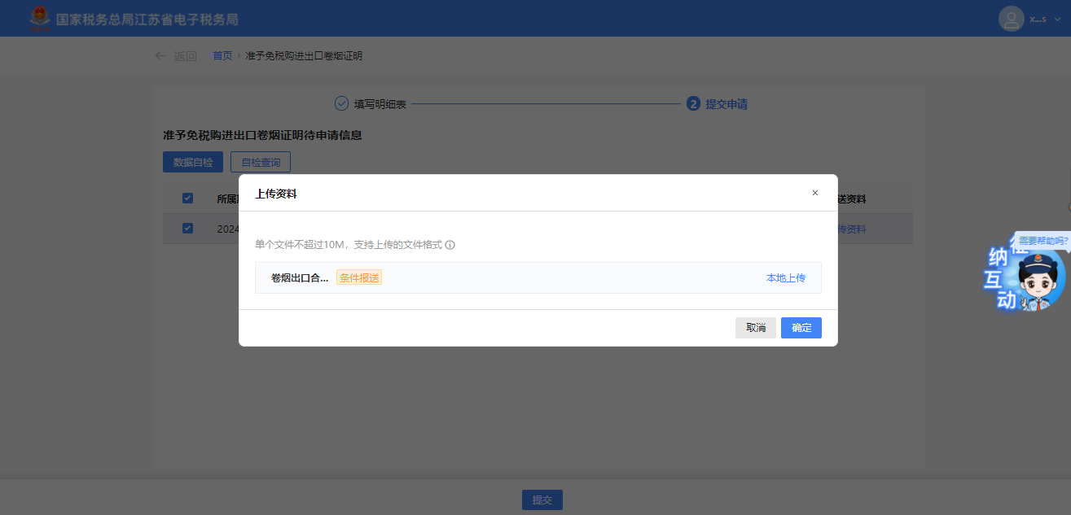This screenshot has height=515, width=1071.
Task: Open the 自检查询 button
Action: pos(261,162)
